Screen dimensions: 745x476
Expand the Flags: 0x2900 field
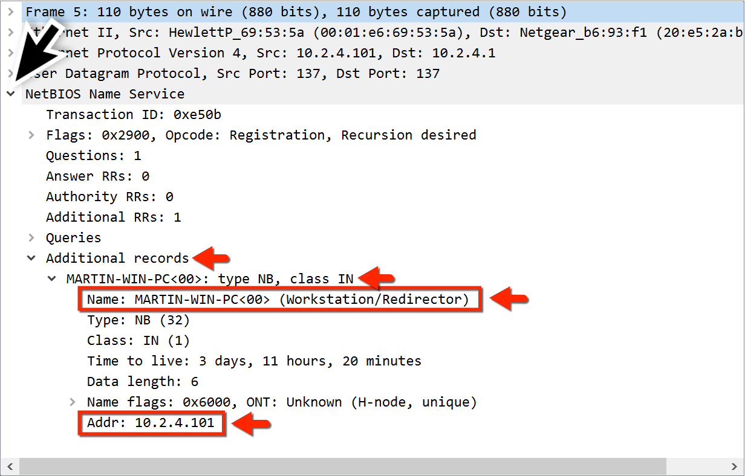(x=31, y=135)
